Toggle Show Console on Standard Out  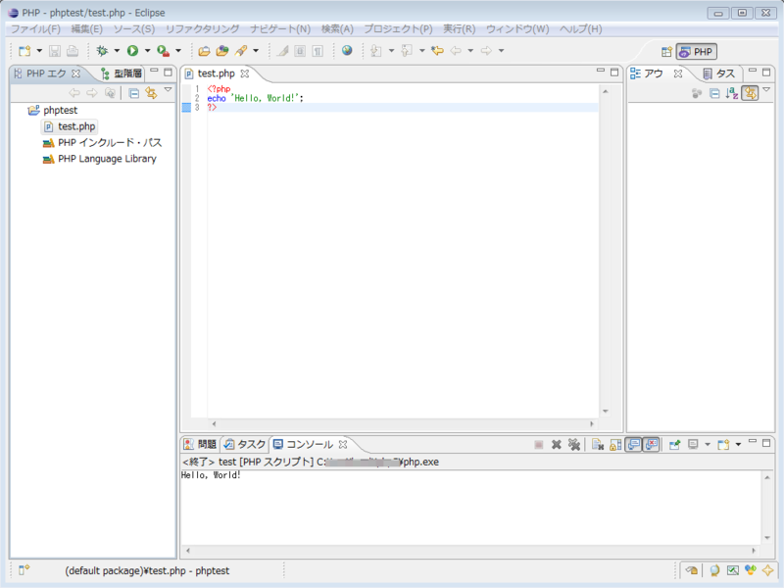click(633, 444)
